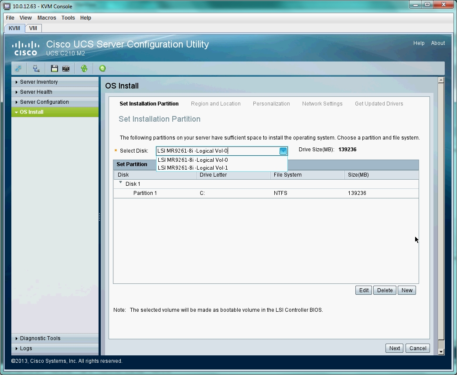The width and height of the screenshot is (457, 375).
Task: Open the Tools menu
Action: point(68,18)
